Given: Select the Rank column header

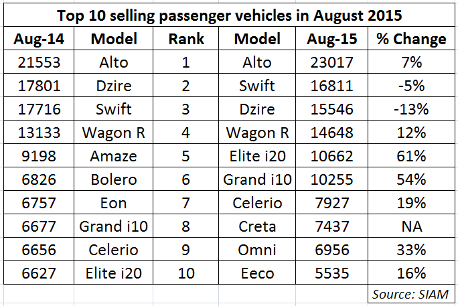Looking at the screenshot, I should [187, 39].
